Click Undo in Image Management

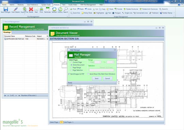click(x=88, y=9)
